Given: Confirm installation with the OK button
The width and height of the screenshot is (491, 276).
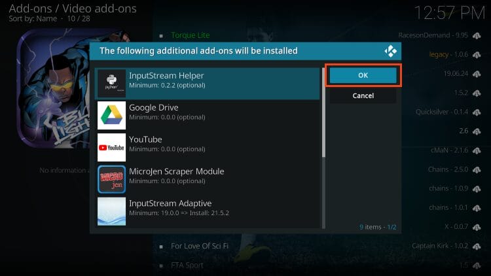Looking at the screenshot, I should point(363,75).
